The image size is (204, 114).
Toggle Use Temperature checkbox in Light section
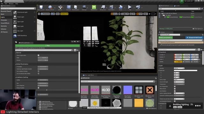[175, 86]
